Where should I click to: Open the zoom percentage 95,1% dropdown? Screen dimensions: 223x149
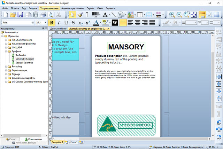click(217, 147)
